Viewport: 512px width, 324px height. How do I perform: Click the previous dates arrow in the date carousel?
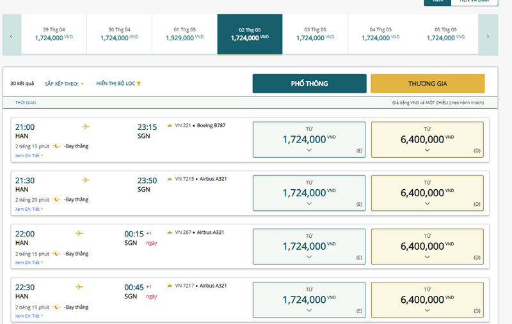pos(11,35)
